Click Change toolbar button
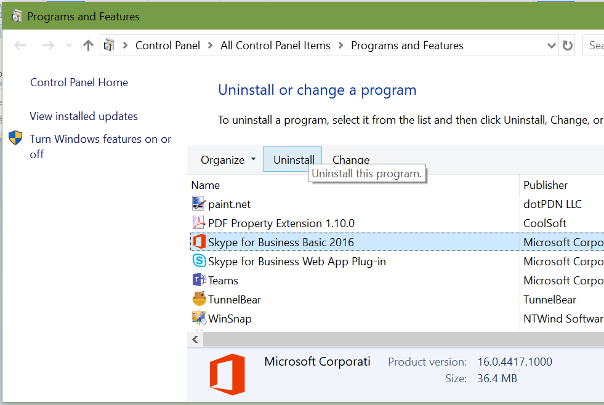Viewport: 604px width, 405px height. point(351,159)
